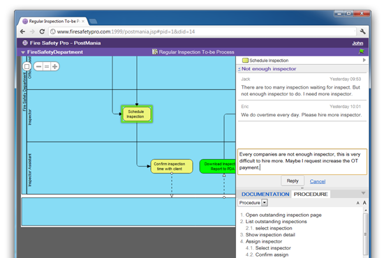The width and height of the screenshot is (384, 258).
Task: Click the green flag icon
Action: pyautogui.click(x=362, y=52)
